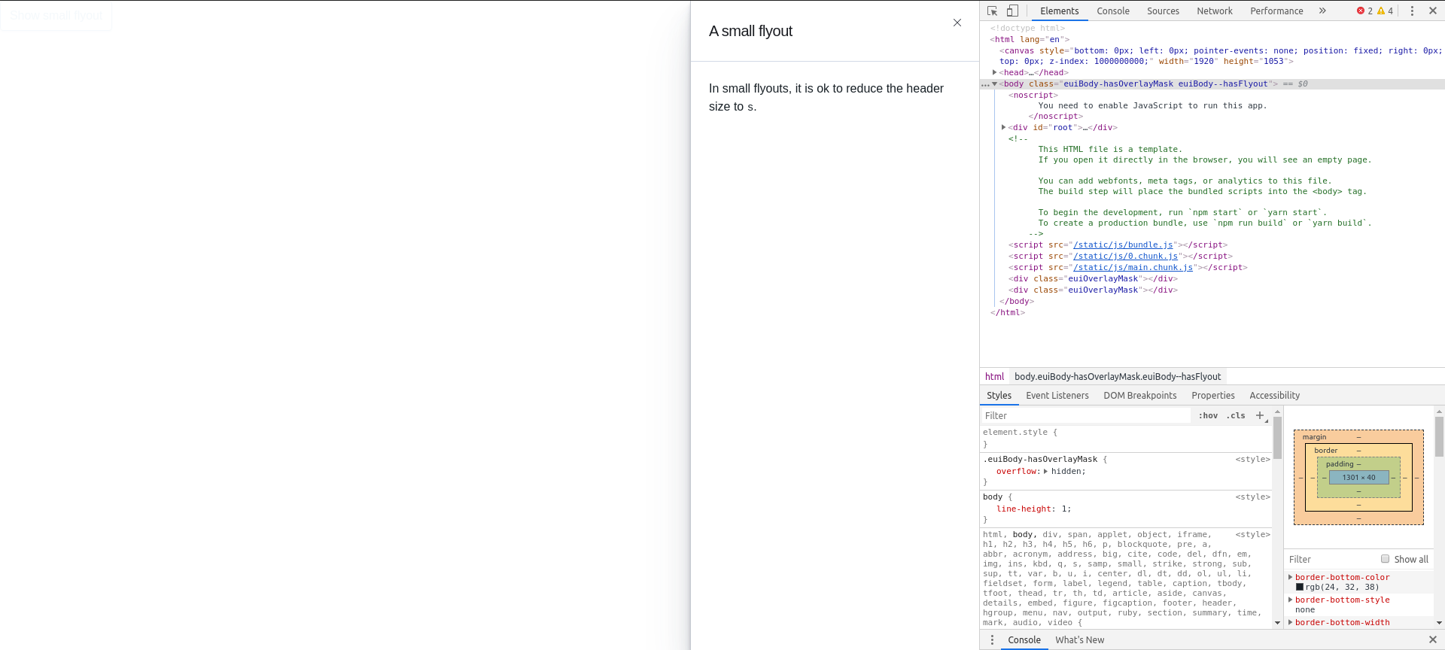1445x650 pixels.
Task: Click the Show small flyout button
Action: coord(56,16)
